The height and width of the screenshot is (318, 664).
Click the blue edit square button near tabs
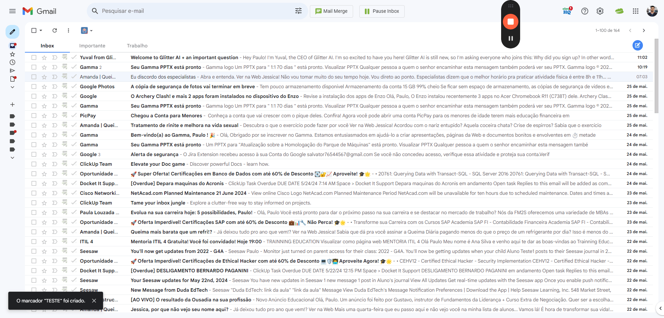click(x=638, y=45)
